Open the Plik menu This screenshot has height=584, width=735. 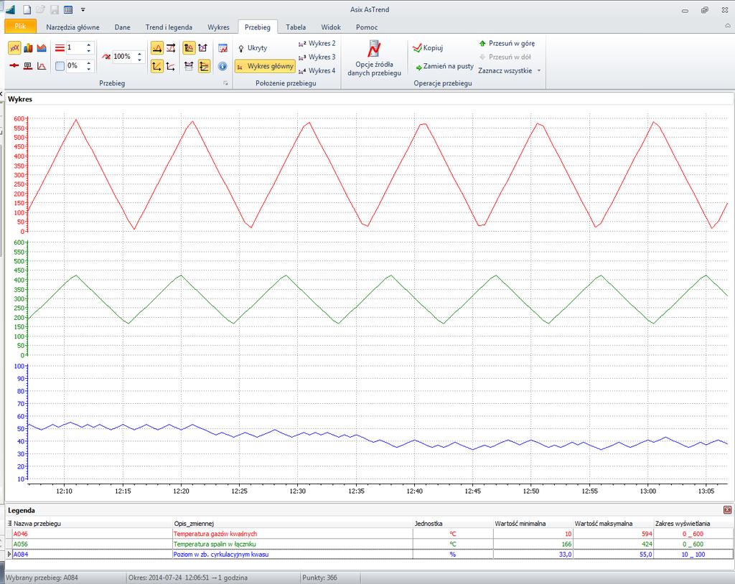pos(20,27)
